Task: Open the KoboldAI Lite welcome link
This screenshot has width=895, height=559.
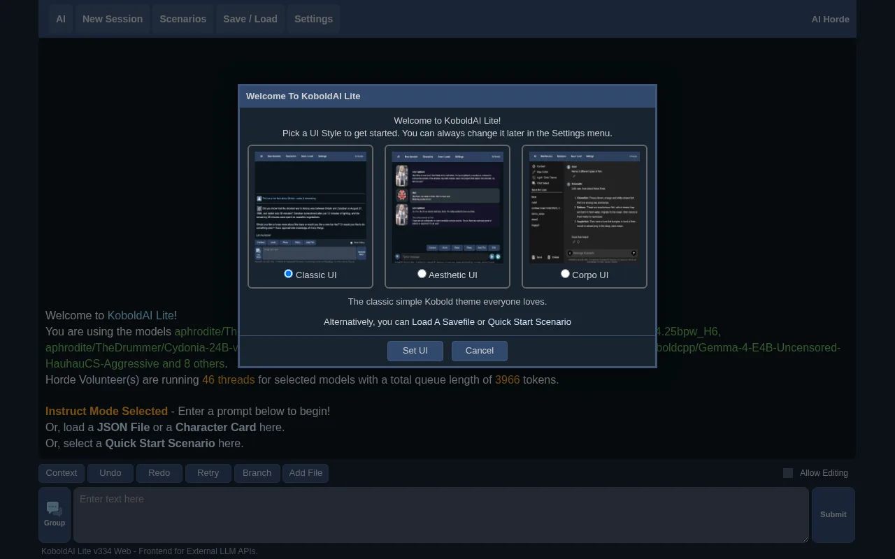Action: click(141, 316)
